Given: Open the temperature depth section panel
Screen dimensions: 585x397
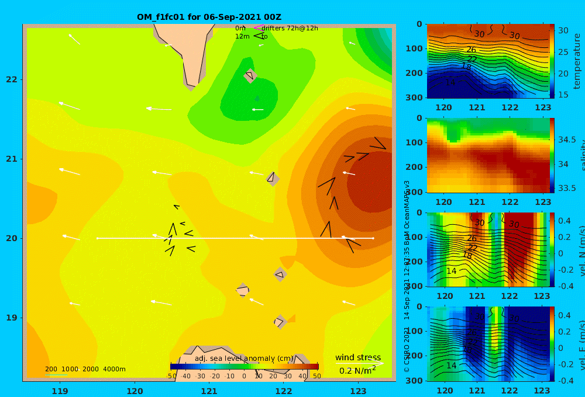Looking at the screenshot, I should (x=488, y=61).
